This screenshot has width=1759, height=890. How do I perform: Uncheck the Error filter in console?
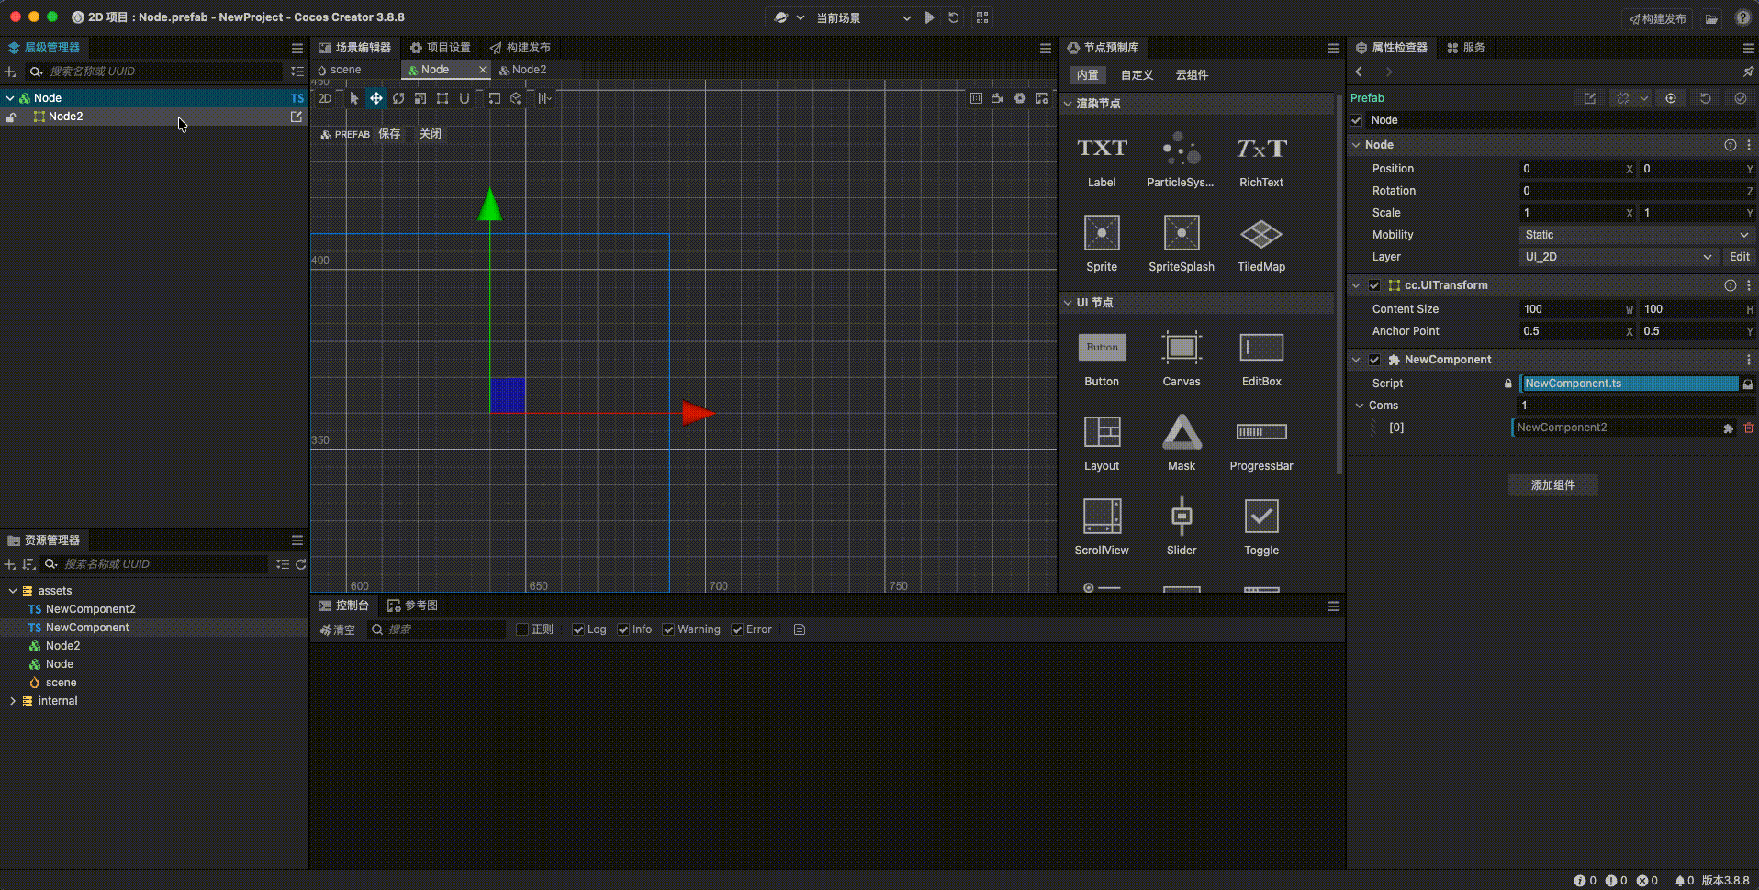coord(737,629)
